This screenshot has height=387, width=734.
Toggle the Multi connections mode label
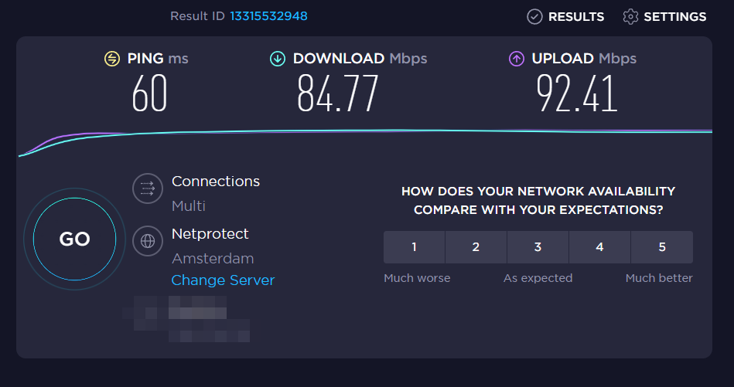click(189, 206)
